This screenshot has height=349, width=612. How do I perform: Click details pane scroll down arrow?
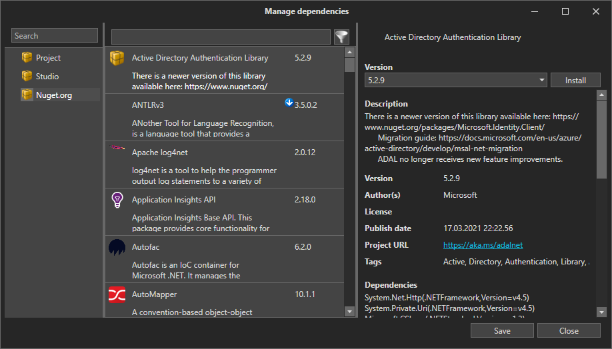pos(601,312)
